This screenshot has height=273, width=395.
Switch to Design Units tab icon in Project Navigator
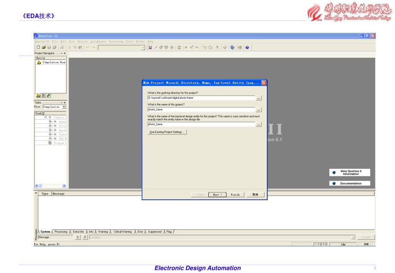(x=49, y=95)
